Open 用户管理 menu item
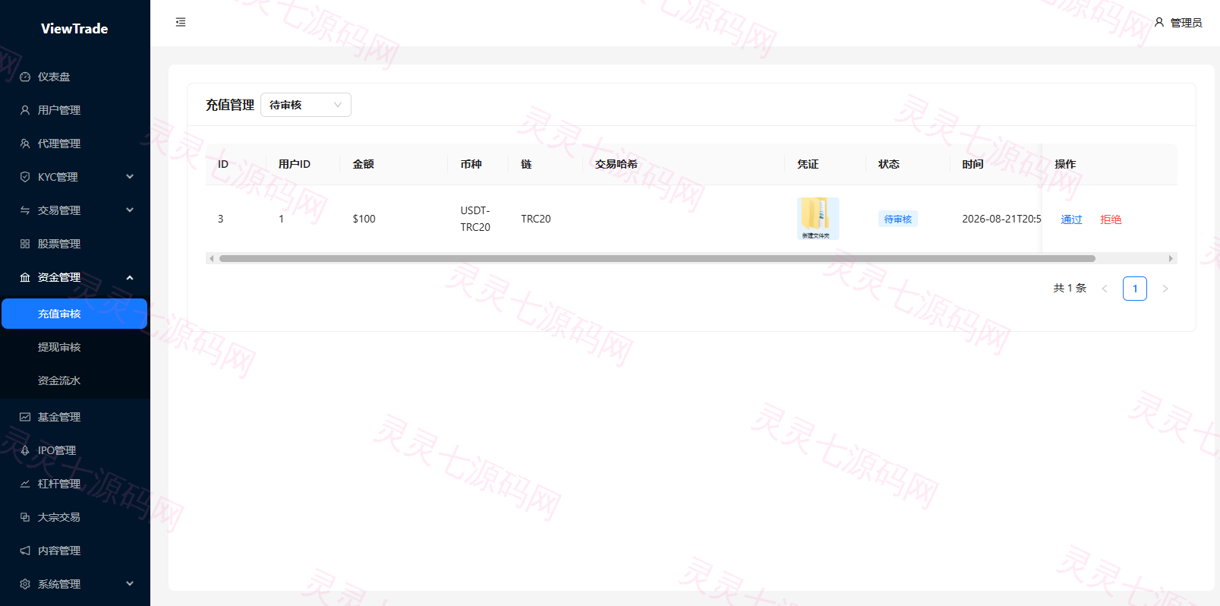This screenshot has height=606, width=1220. pyautogui.click(x=75, y=110)
